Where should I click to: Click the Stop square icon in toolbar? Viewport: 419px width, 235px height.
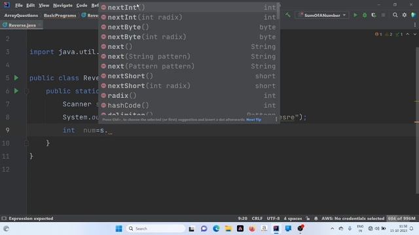coord(383,15)
